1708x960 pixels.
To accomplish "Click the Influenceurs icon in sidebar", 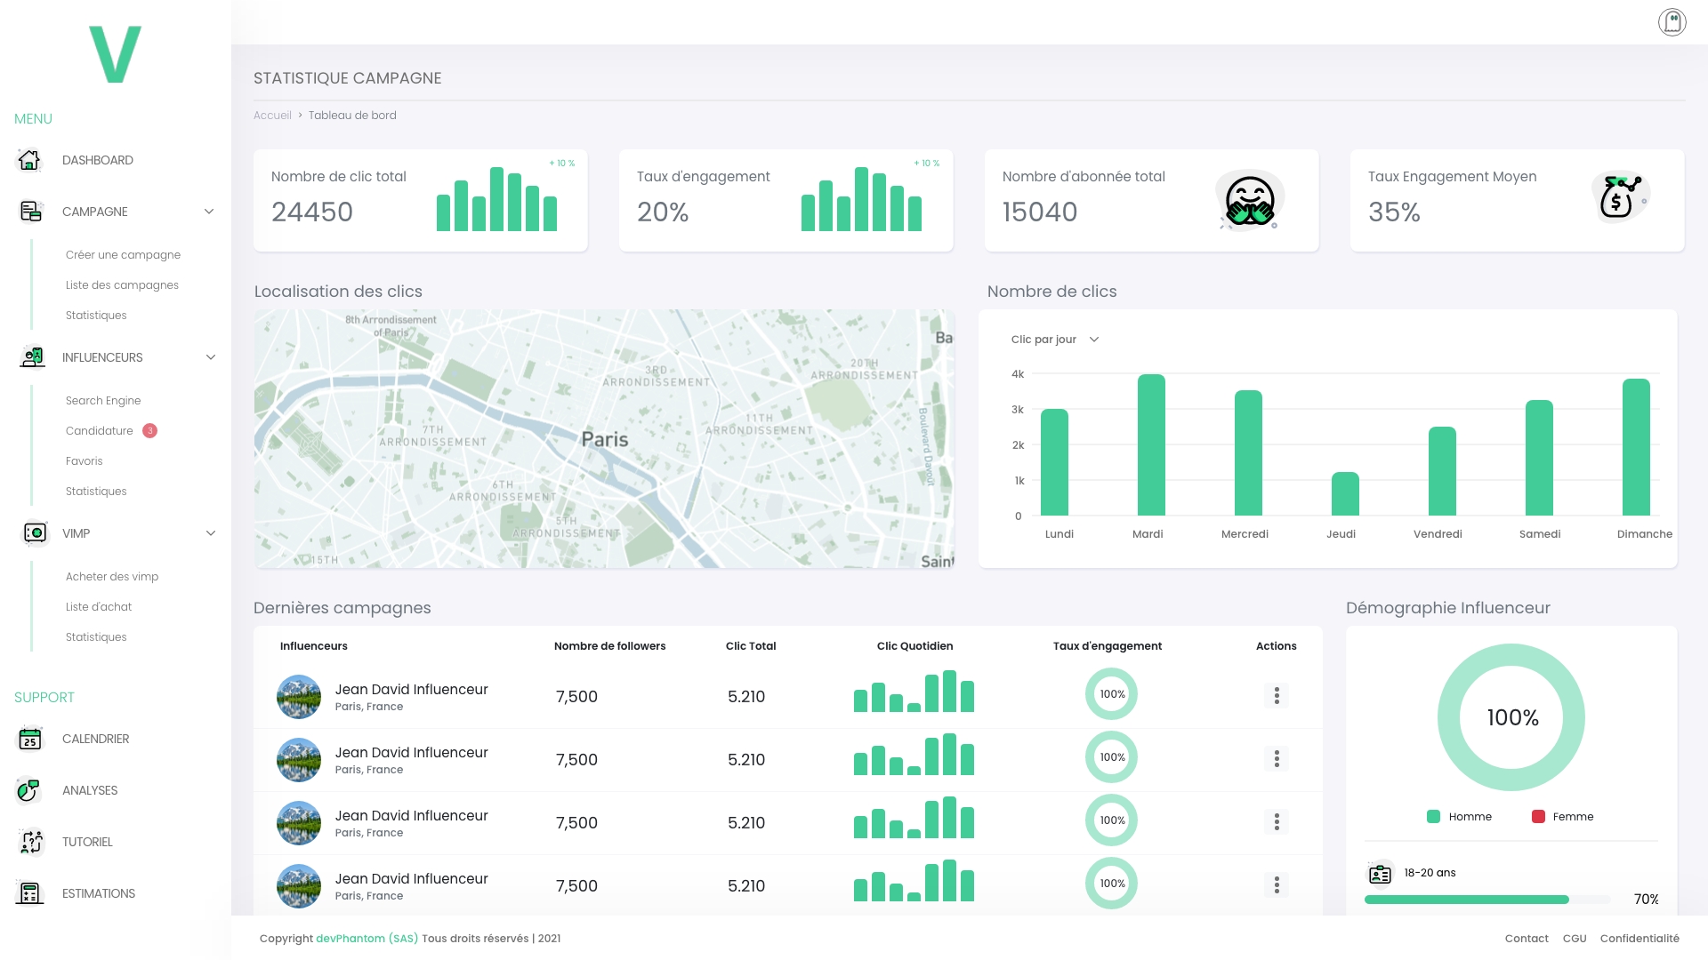I will coord(32,357).
